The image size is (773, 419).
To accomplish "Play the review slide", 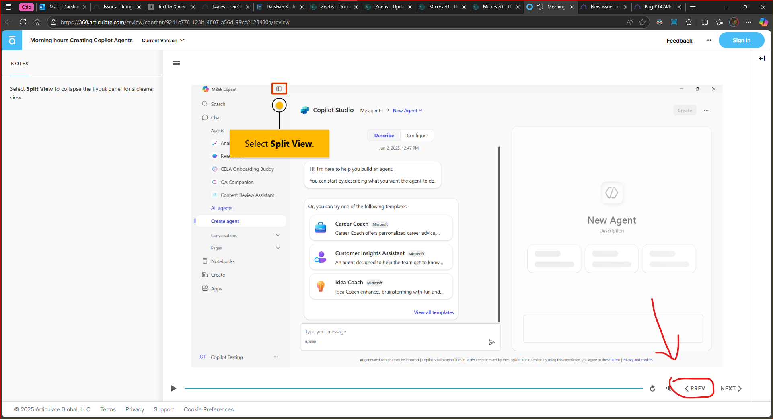I will (173, 388).
